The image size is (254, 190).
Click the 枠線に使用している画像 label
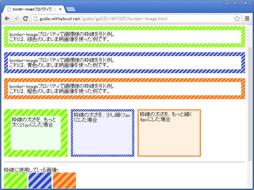point(31,170)
